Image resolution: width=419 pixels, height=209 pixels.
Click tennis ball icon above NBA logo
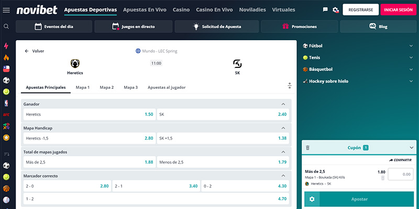[x=6, y=92]
